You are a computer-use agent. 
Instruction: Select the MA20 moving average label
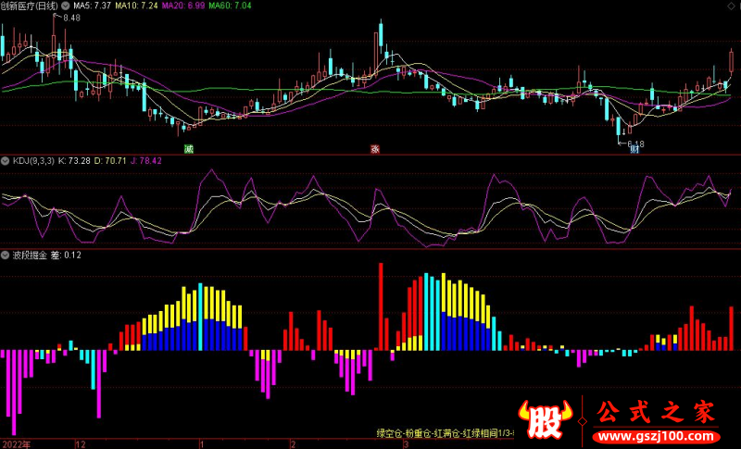pyautogui.click(x=183, y=6)
